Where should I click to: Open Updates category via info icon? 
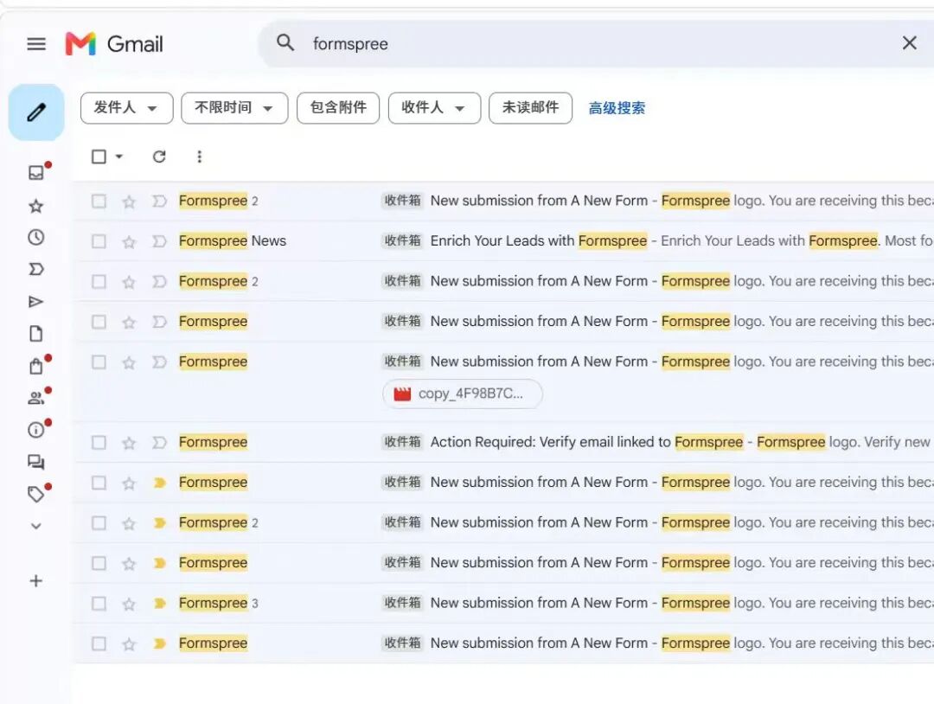point(36,430)
